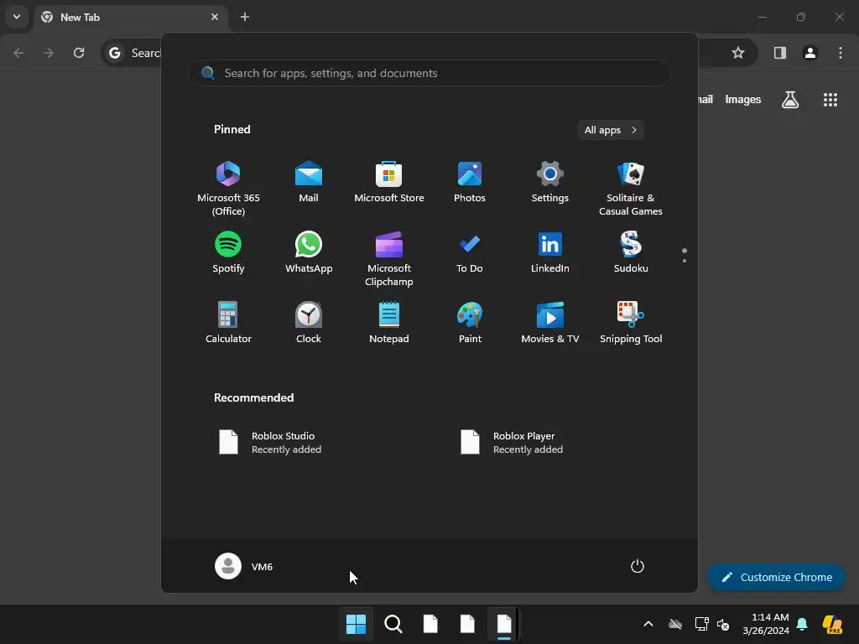Open Settings from pinned apps
The width and height of the screenshot is (859, 644).
pos(550,182)
